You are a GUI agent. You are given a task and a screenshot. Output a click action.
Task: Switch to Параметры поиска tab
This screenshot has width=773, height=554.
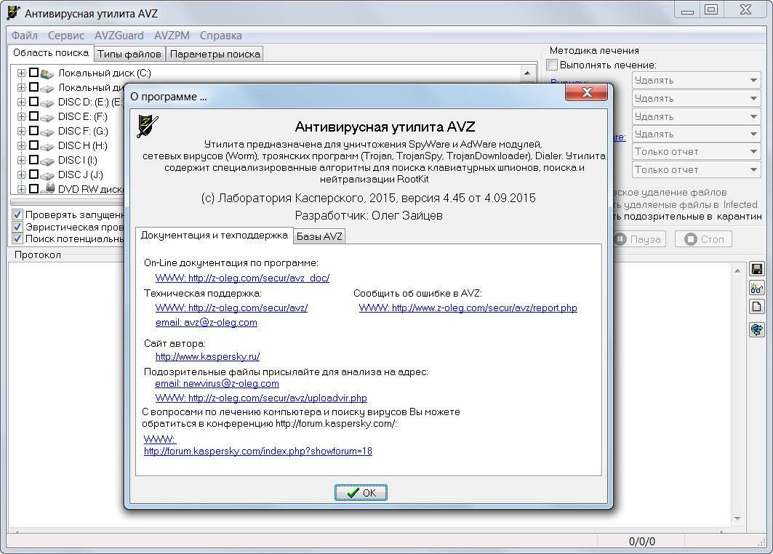(x=215, y=55)
